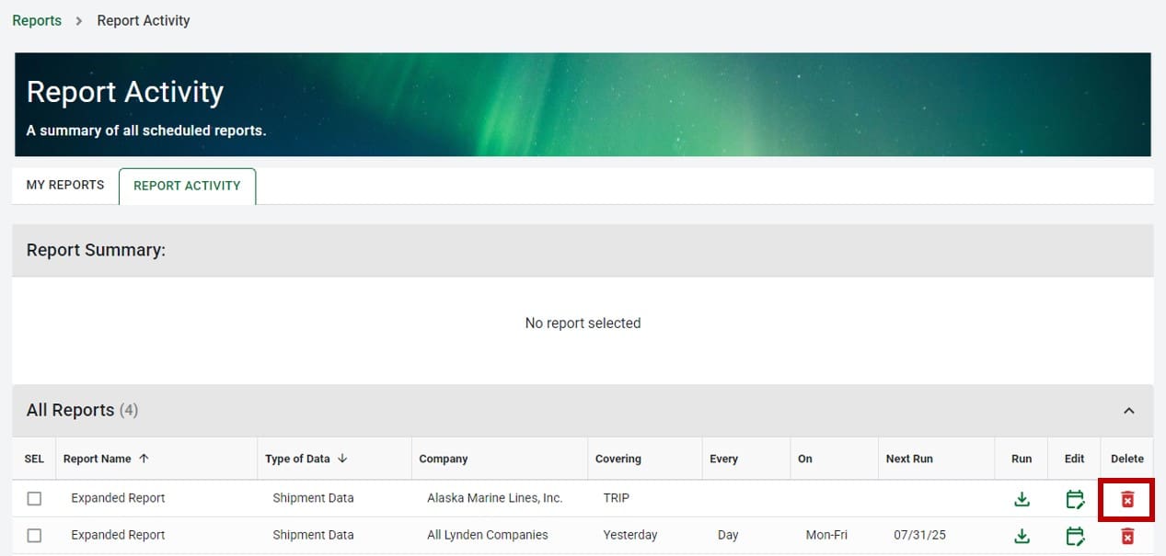Delete the Alaska Marine Lines Expanded Report

[1125, 498]
